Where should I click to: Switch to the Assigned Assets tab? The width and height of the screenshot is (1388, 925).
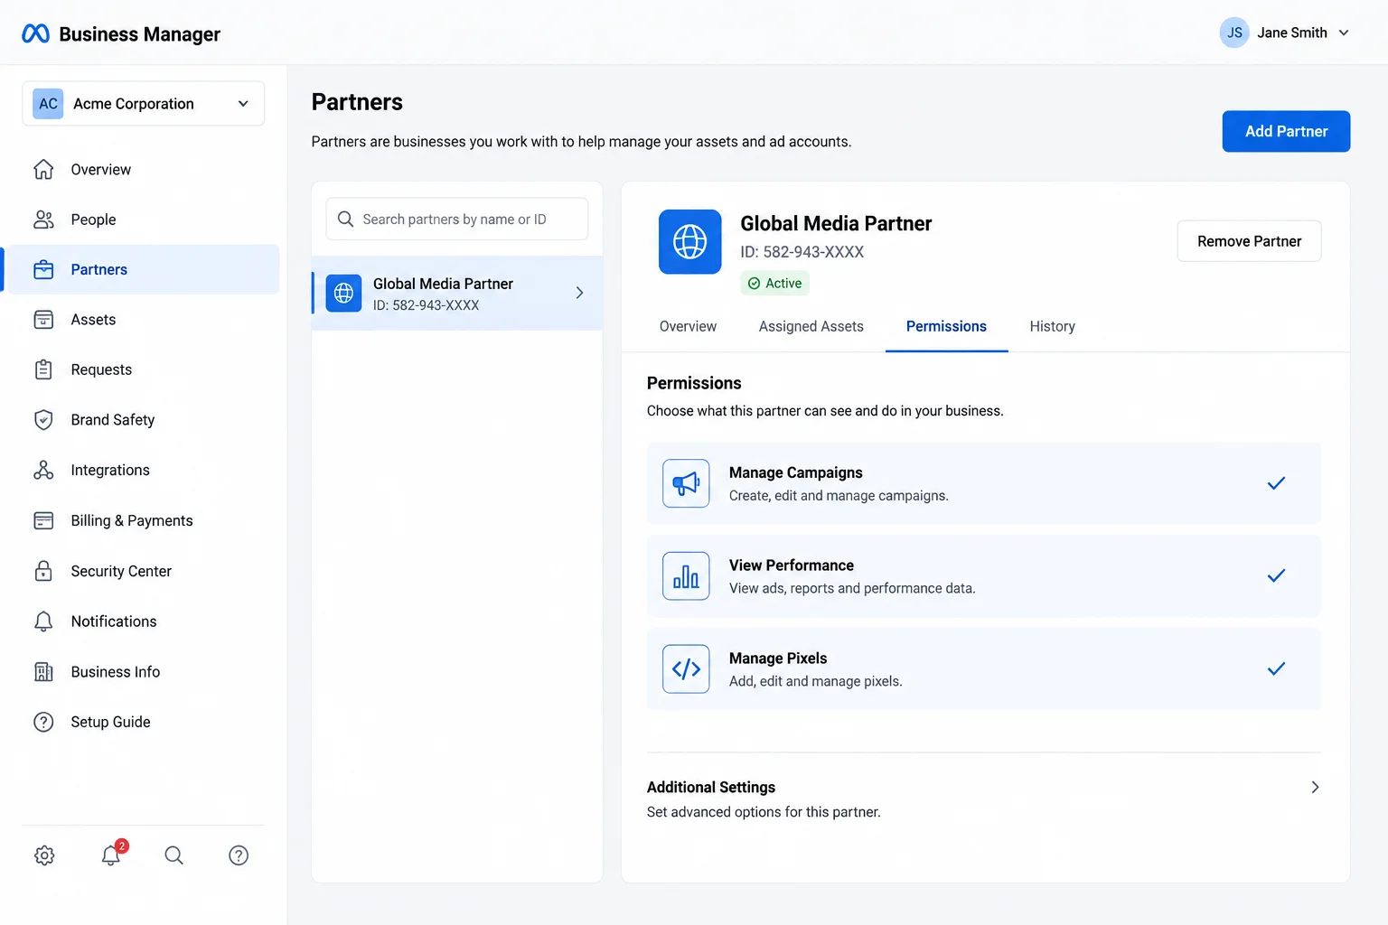811,326
